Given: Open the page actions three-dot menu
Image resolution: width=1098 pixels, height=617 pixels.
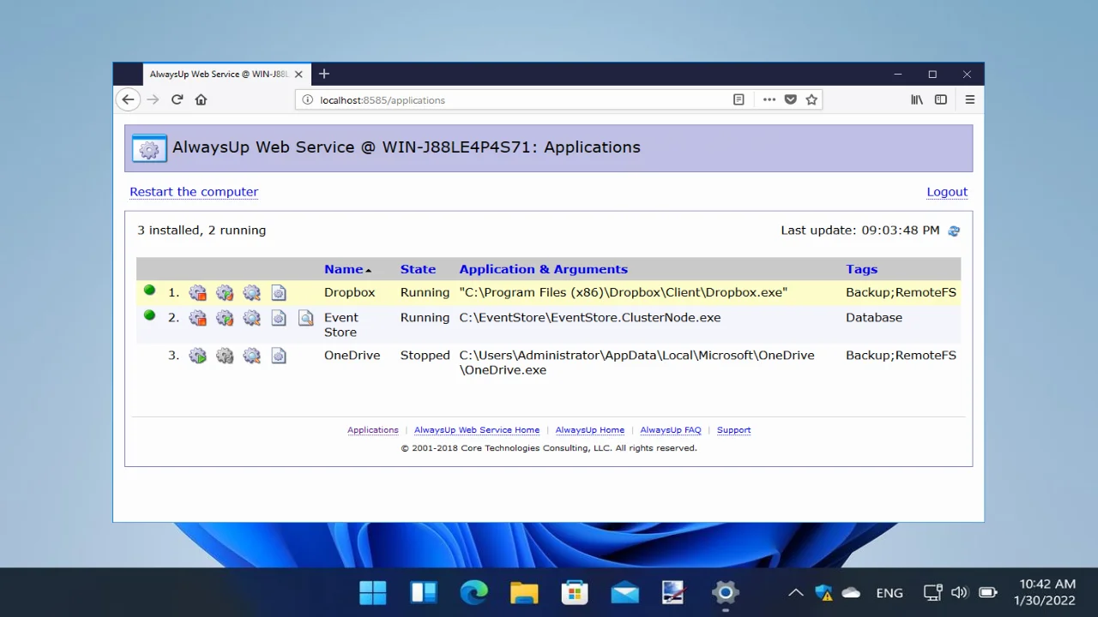Looking at the screenshot, I should [769, 99].
